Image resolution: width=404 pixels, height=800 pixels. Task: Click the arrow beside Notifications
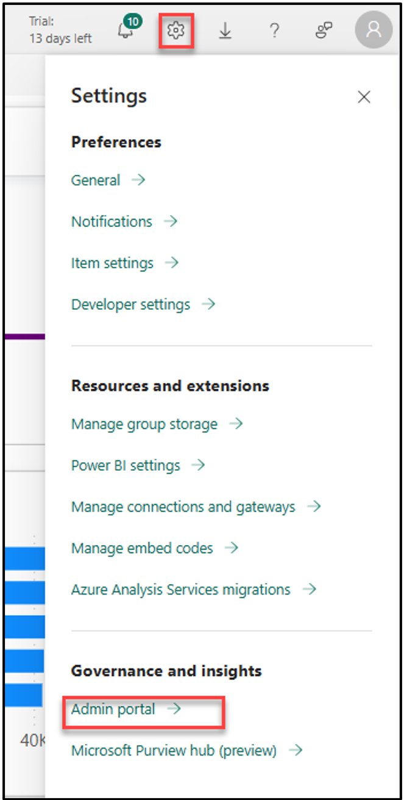(171, 221)
